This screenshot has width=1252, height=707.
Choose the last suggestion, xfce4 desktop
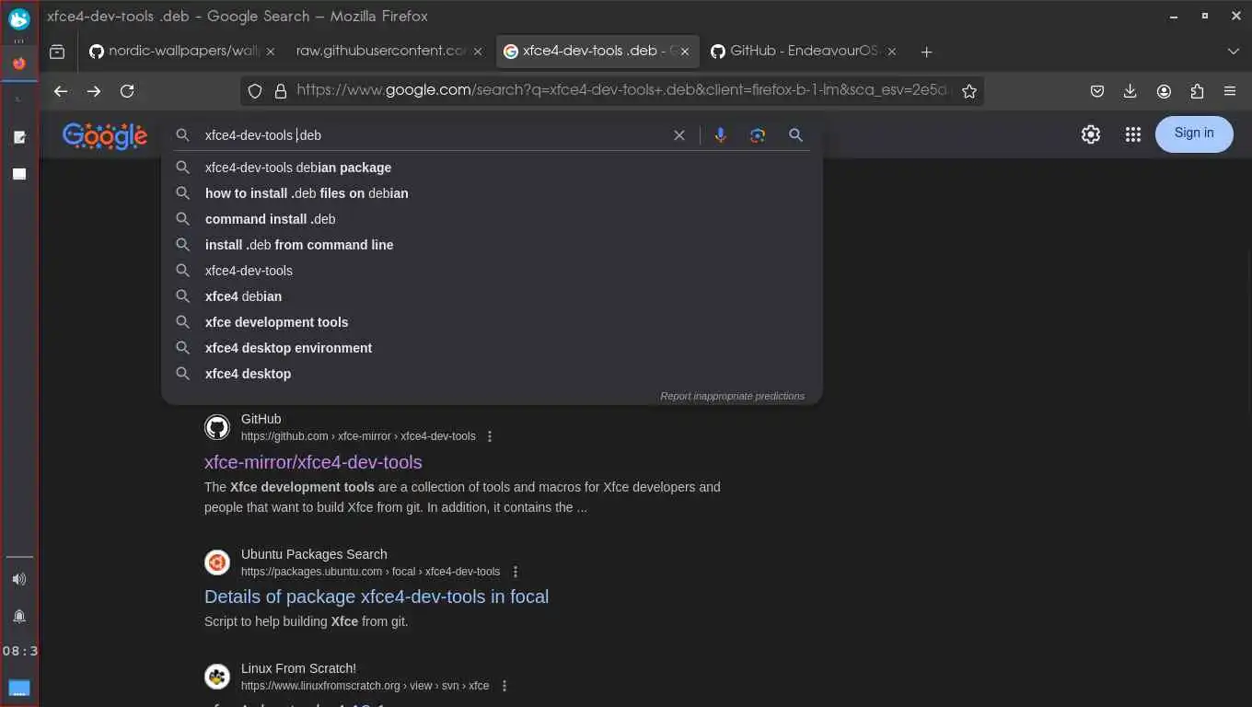tap(492, 374)
